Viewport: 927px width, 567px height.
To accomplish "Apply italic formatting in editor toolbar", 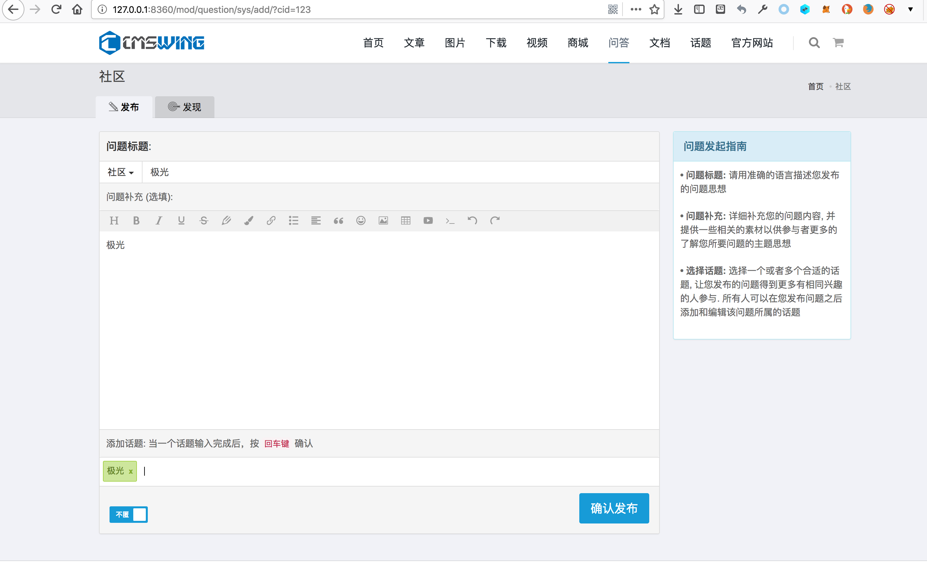I will tap(159, 221).
